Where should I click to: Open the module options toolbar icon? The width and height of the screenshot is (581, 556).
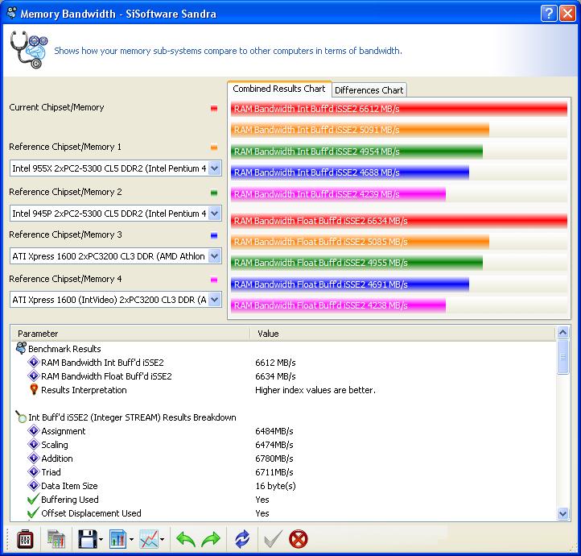tap(25, 539)
